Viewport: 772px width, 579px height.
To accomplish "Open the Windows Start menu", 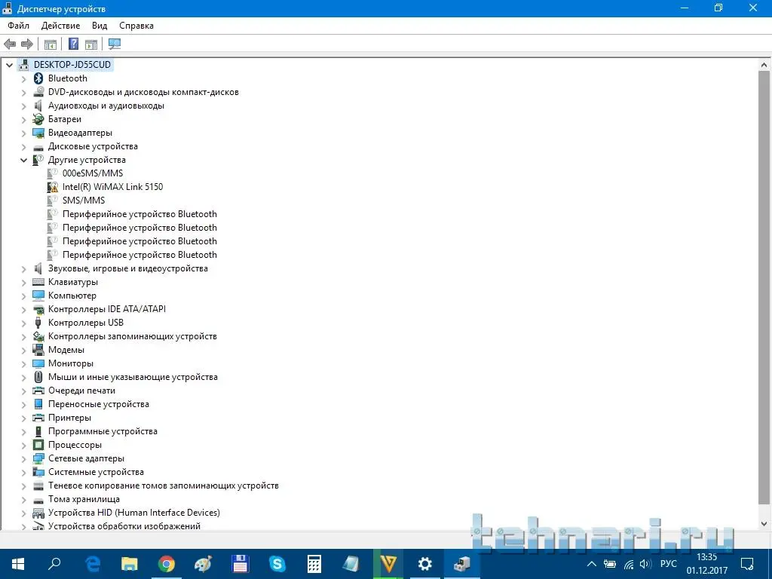I will click(18, 564).
